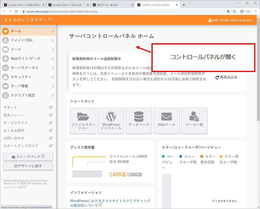Open the File Manager shortcut

pos(83,120)
